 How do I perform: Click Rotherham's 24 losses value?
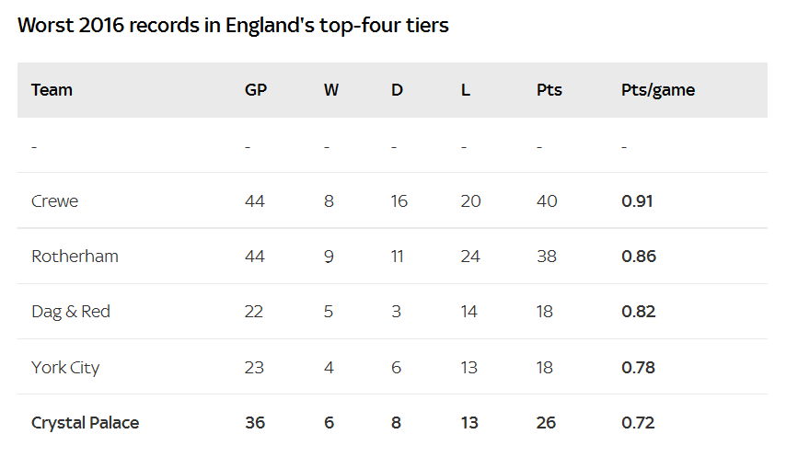470,257
